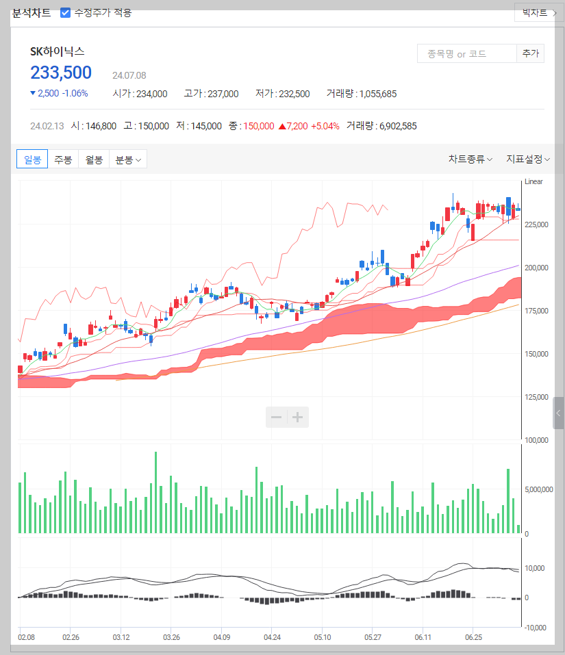Click the 종목명 or 코드 input field
This screenshot has height=655, width=565.
point(467,53)
